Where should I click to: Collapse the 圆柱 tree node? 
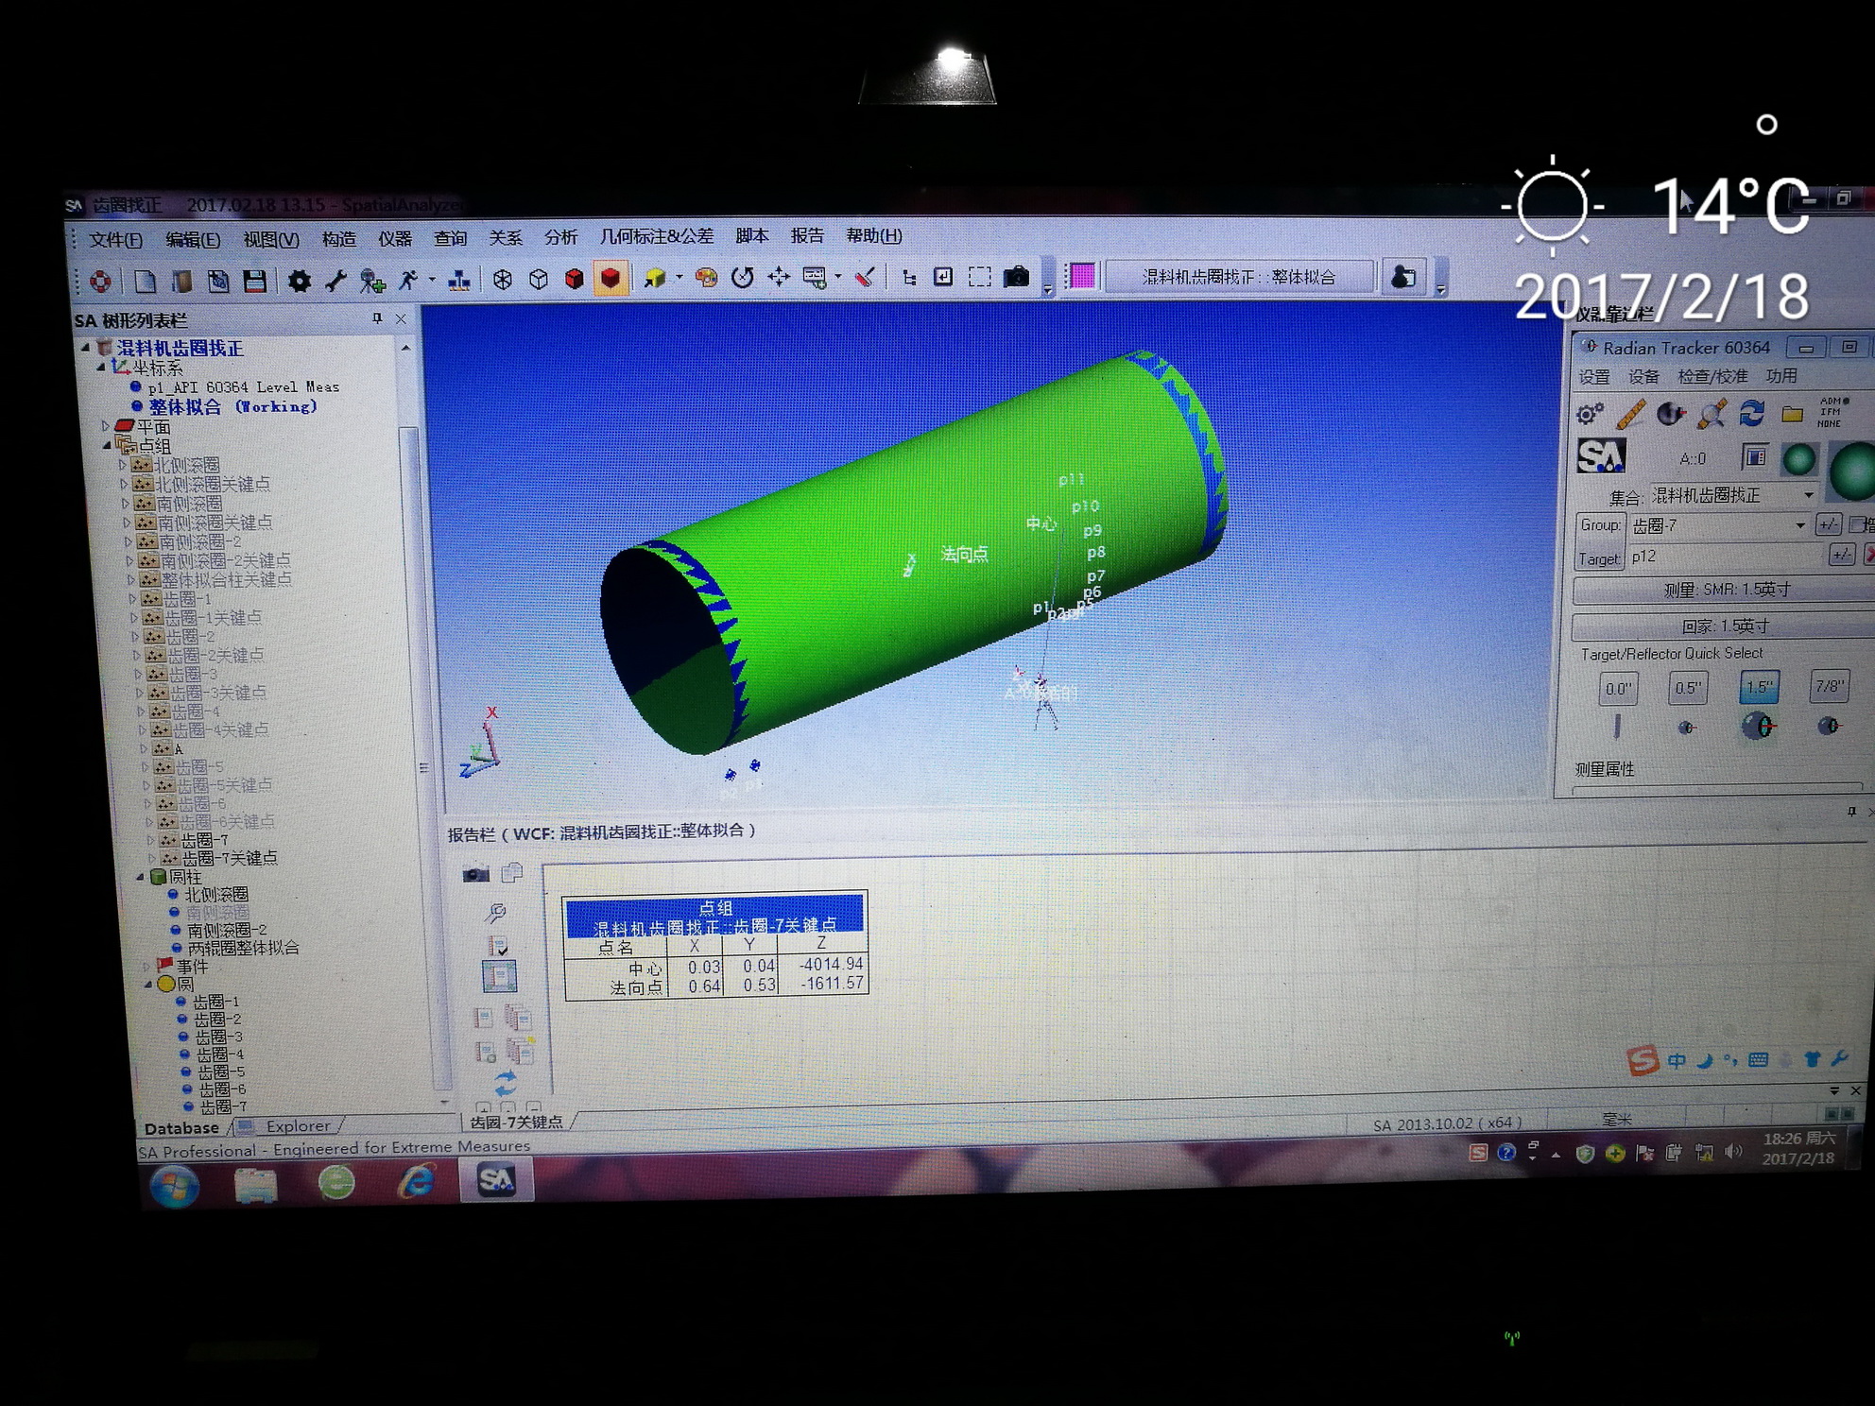coord(140,877)
